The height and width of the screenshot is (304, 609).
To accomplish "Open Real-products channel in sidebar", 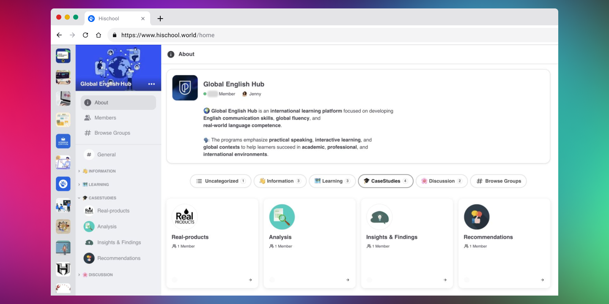I will tap(118, 211).
